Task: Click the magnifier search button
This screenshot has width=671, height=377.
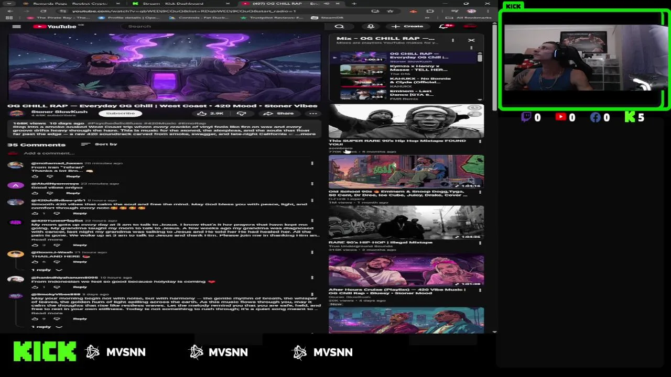Action: click(x=339, y=26)
